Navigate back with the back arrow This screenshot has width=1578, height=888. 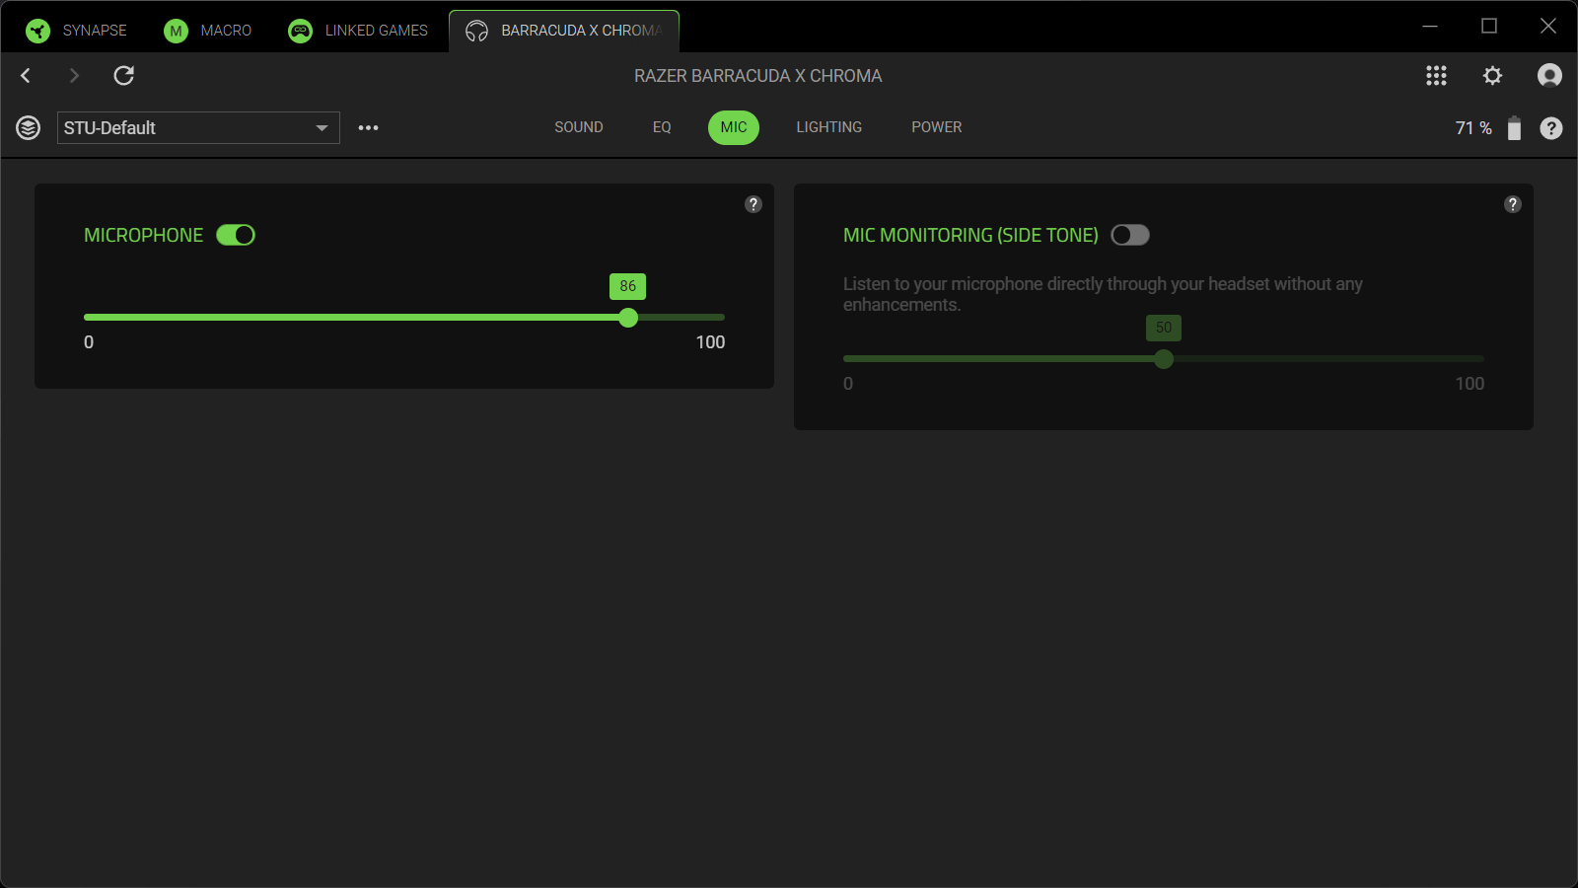click(x=25, y=75)
